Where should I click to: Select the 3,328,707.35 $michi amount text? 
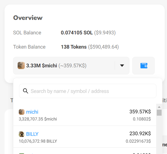click(38, 119)
